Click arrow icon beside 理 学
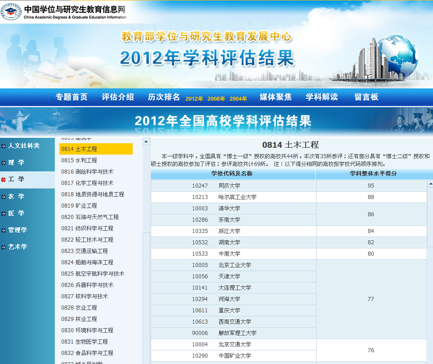 pos(3,163)
